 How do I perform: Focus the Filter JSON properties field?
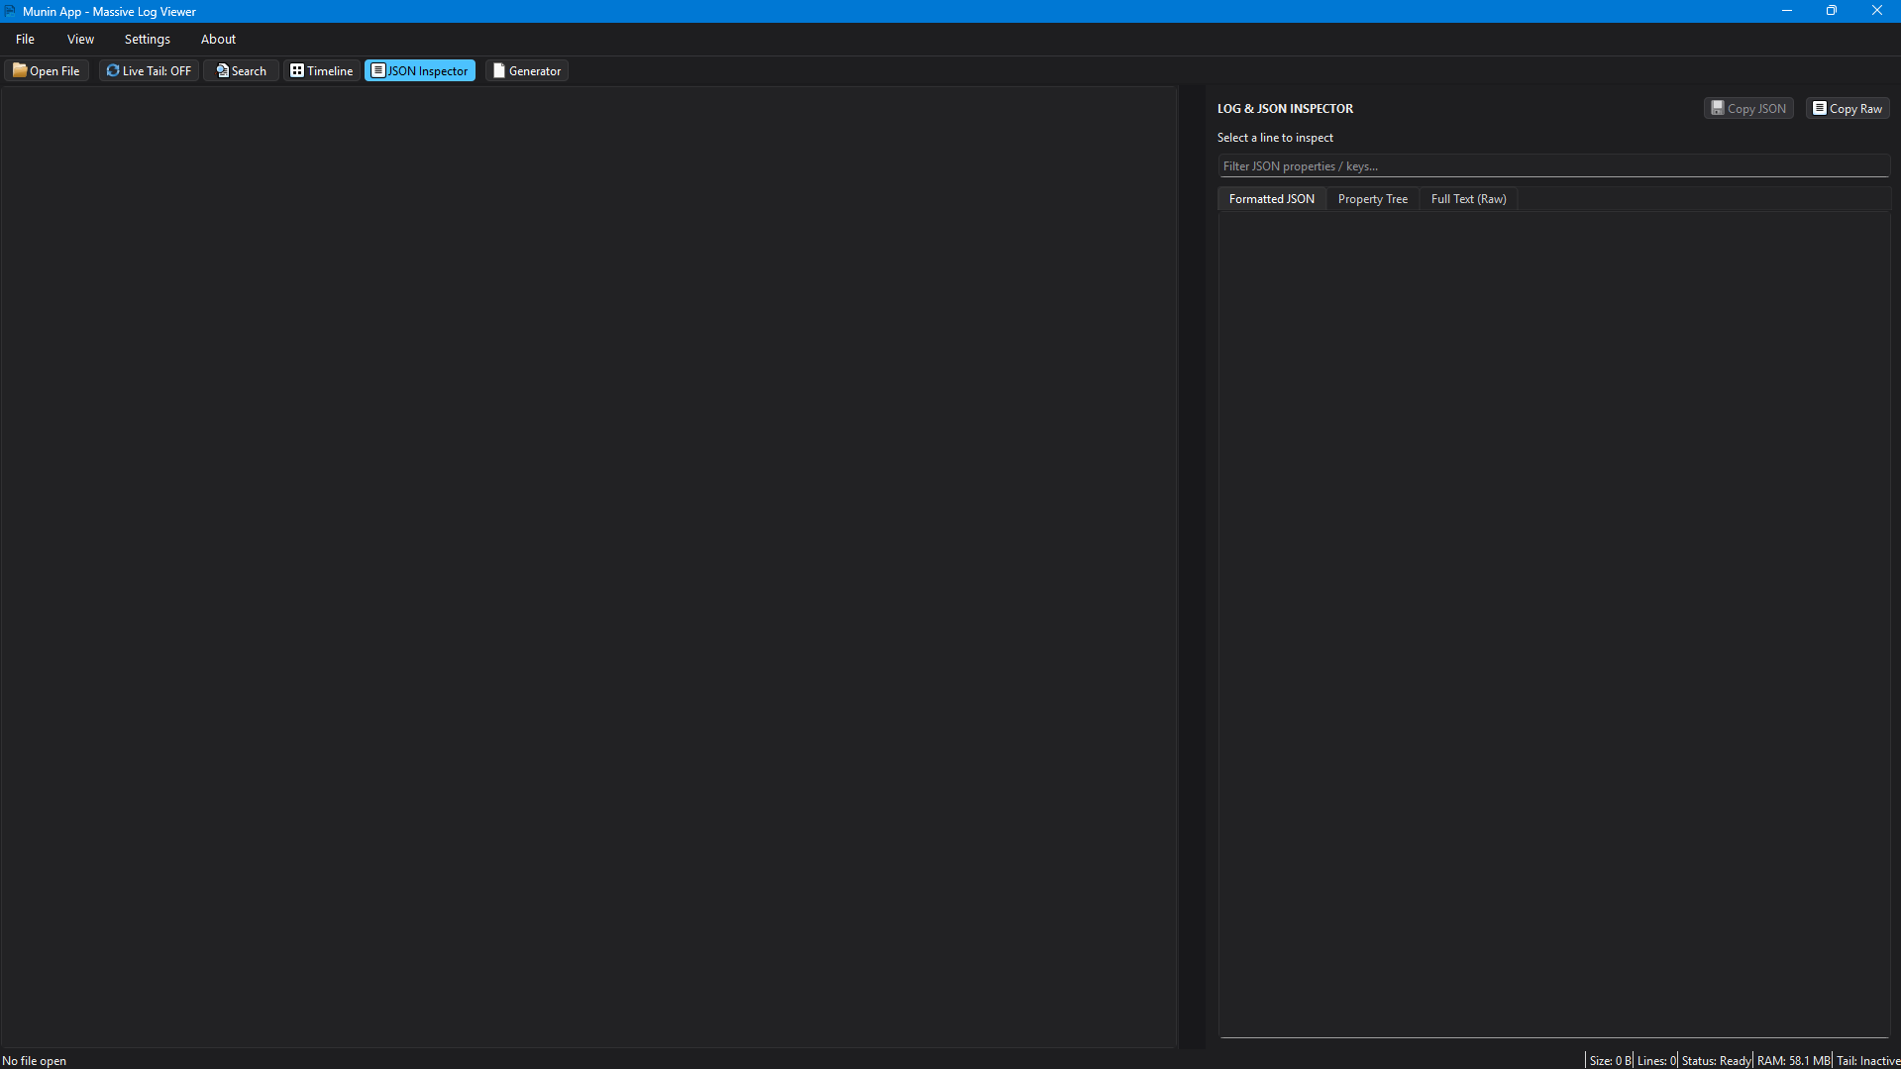(x=1553, y=166)
